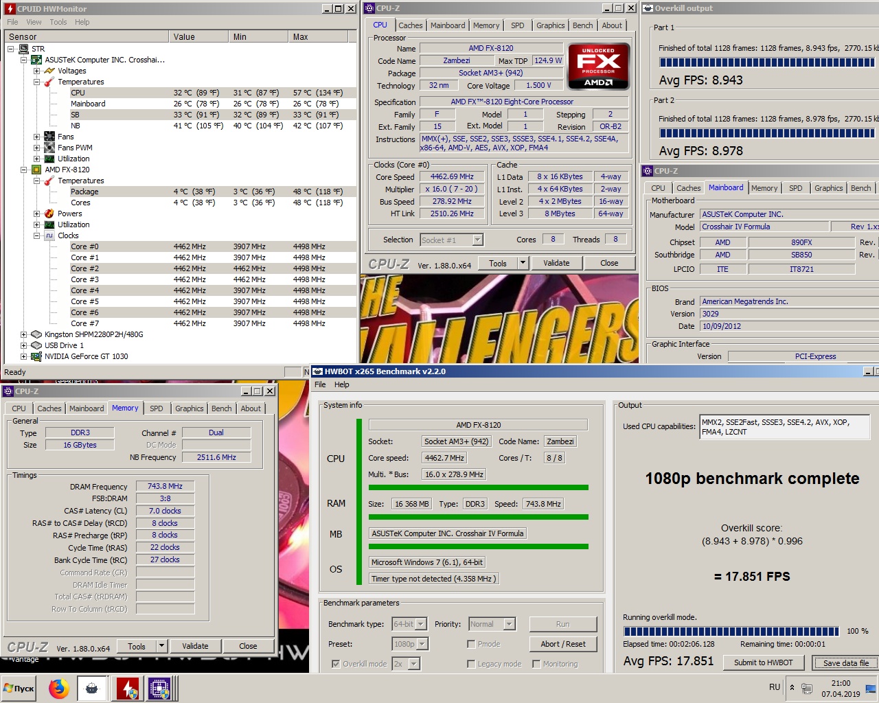Screen dimensions: 879x703
Task: Click the Voltages lightning icon in HWMonitor
Action: pos(49,71)
